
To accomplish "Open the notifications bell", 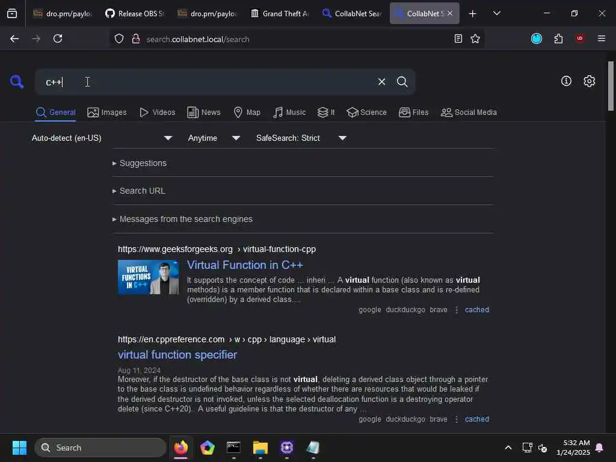I will click(599, 448).
